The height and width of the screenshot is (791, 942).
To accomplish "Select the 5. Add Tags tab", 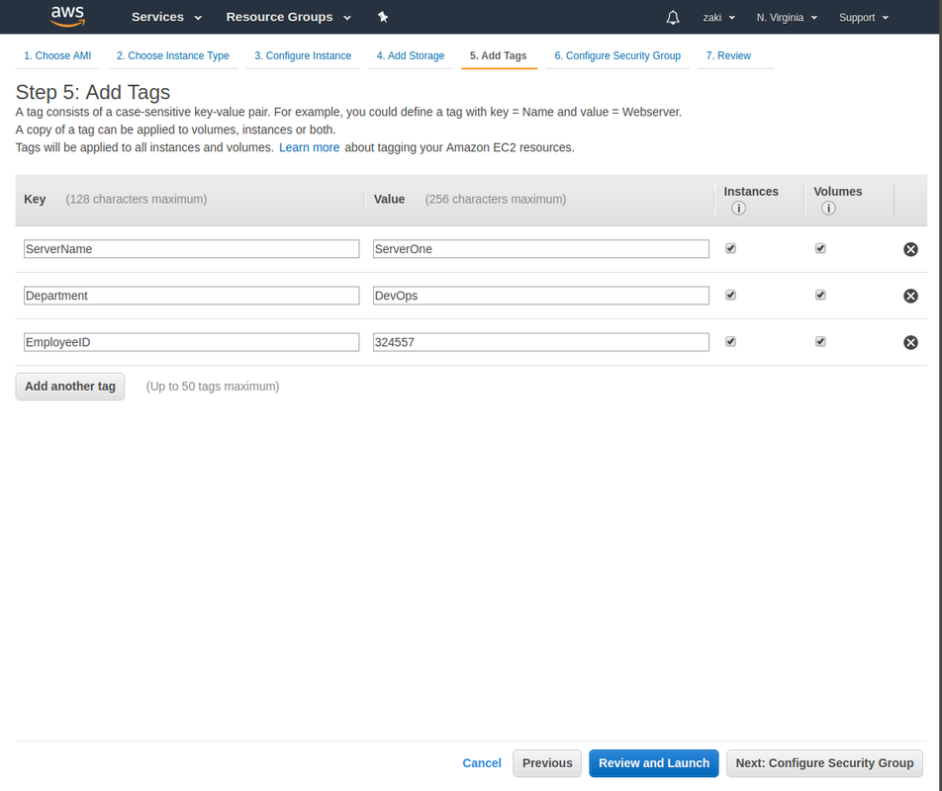I will (498, 55).
